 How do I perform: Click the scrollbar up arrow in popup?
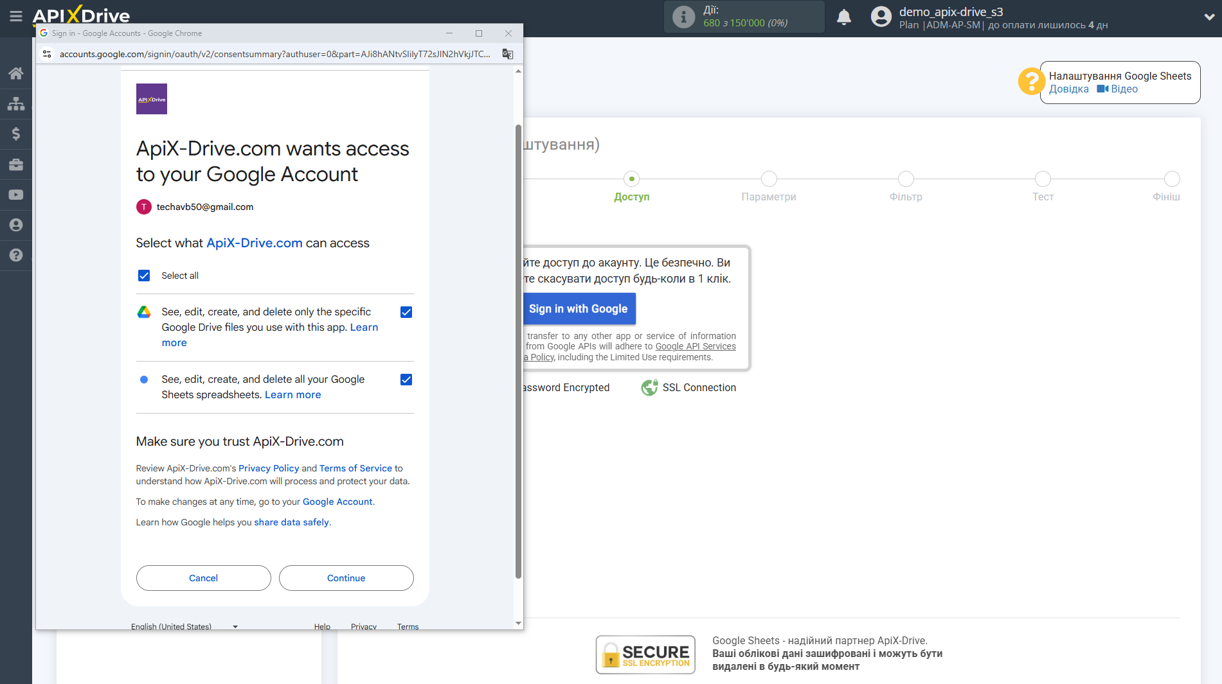(518, 71)
